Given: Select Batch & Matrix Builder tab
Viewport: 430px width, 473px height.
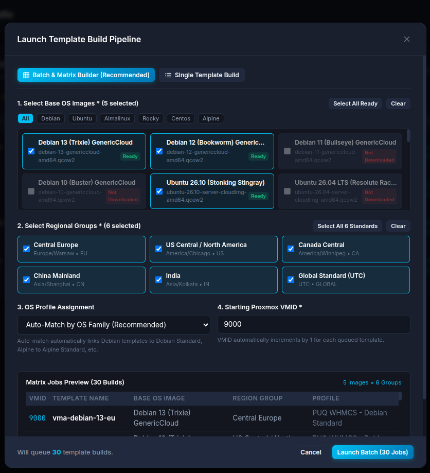Looking at the screenshot, I should coord(86,75).
